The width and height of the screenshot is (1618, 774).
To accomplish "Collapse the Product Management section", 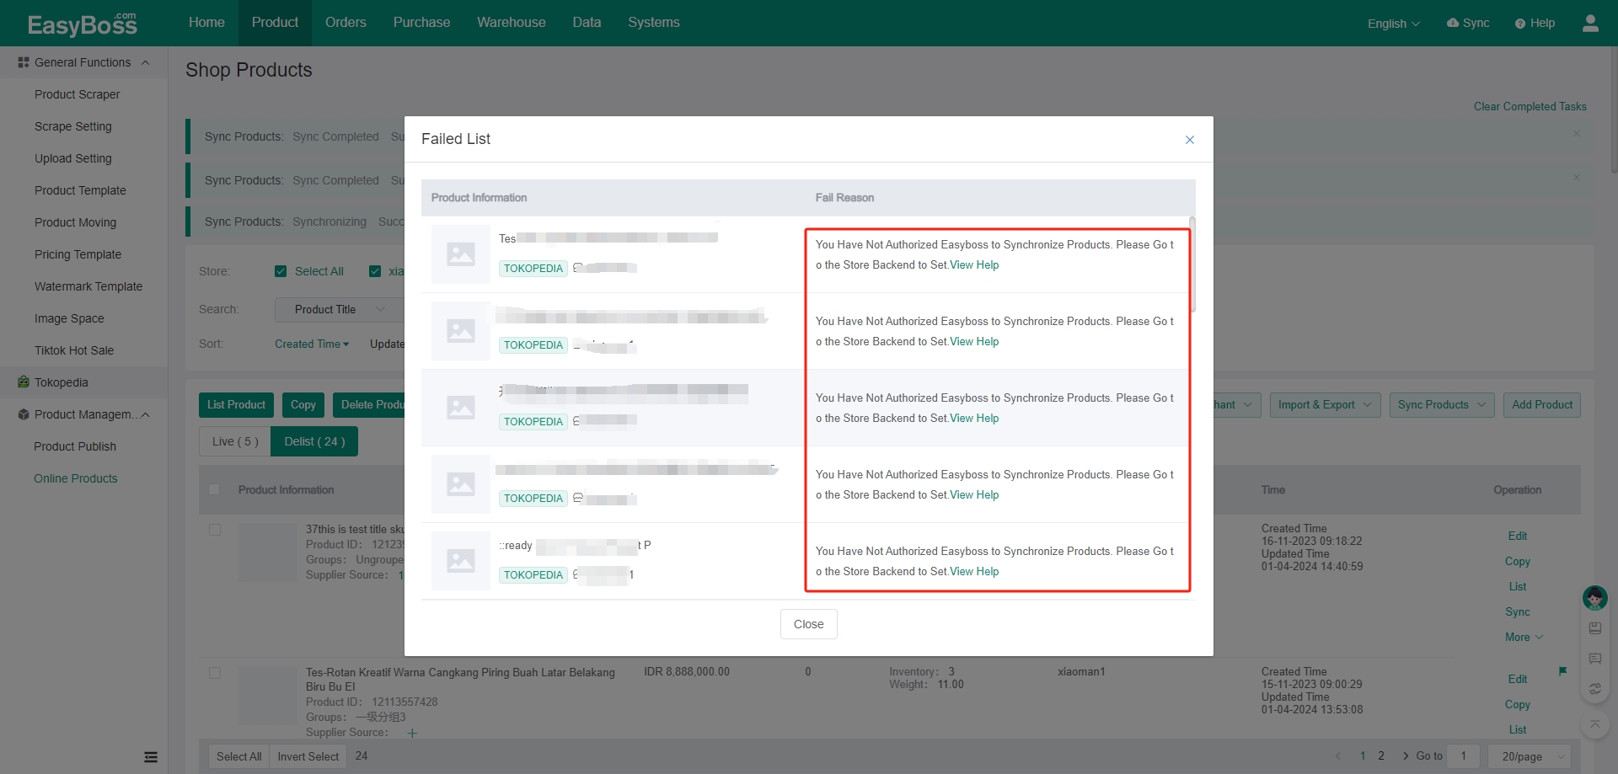I will [x=145, y=414].
